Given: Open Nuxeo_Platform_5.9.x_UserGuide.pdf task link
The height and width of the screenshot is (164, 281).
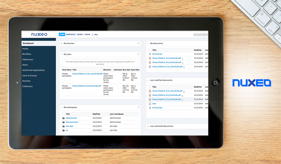Looking at the screenshot, I should tap(87, 74).
